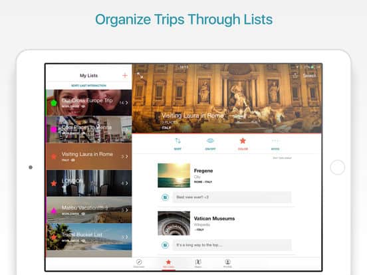Click the Fregene place title
This screenshot has height=275, width=367.
[x=203, y=171]
